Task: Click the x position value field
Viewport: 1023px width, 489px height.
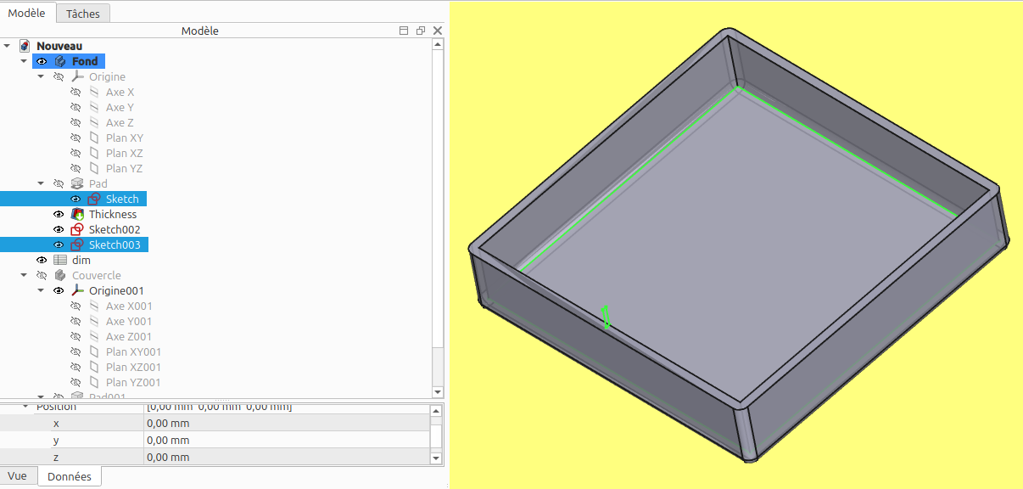Action: click(x=288, y=423)
